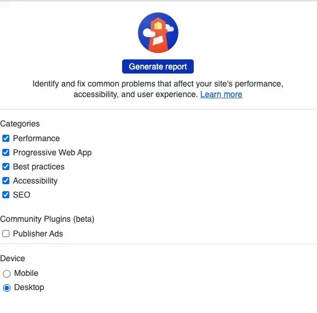Enable the Publisher Ads plugin checkbox
Image resolution: width=317 pixels, height=313 pixels.
point(6,234)
